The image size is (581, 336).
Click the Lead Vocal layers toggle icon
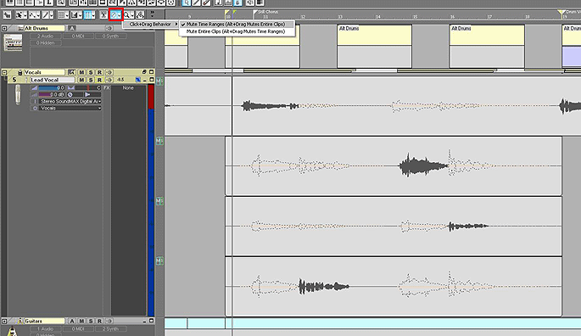click(138, 80)
